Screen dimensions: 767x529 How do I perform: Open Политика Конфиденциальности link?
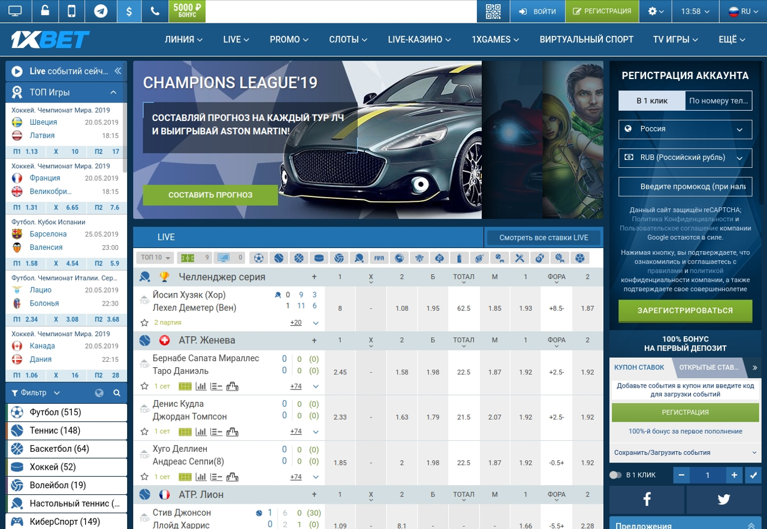point(681,219)
